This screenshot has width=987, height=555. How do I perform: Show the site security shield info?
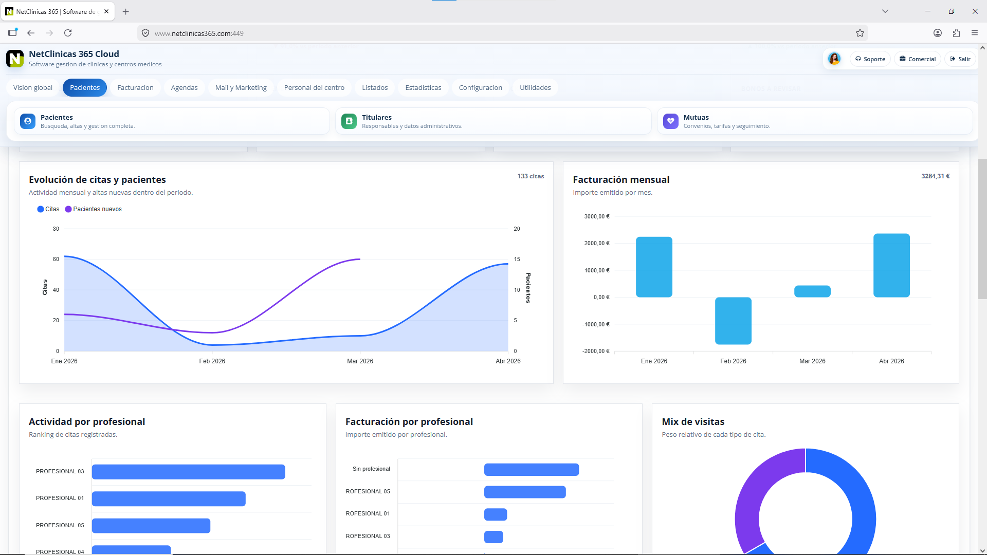[x=145, y=33]
